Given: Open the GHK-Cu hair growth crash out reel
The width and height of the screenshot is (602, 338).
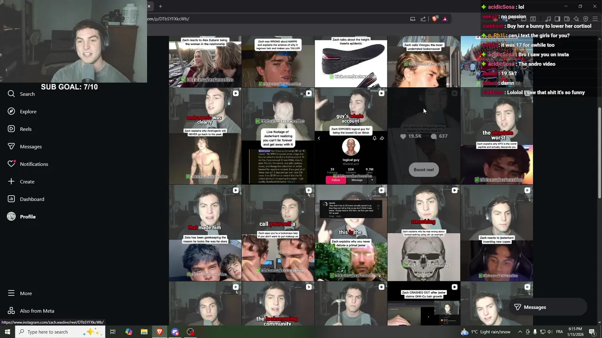Looking at the screenshot, I should pyautogui.click(x=424, y=304).
